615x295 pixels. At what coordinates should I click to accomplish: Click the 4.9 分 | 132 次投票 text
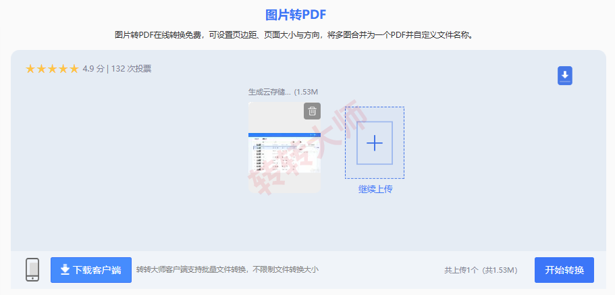pos(117,69)
